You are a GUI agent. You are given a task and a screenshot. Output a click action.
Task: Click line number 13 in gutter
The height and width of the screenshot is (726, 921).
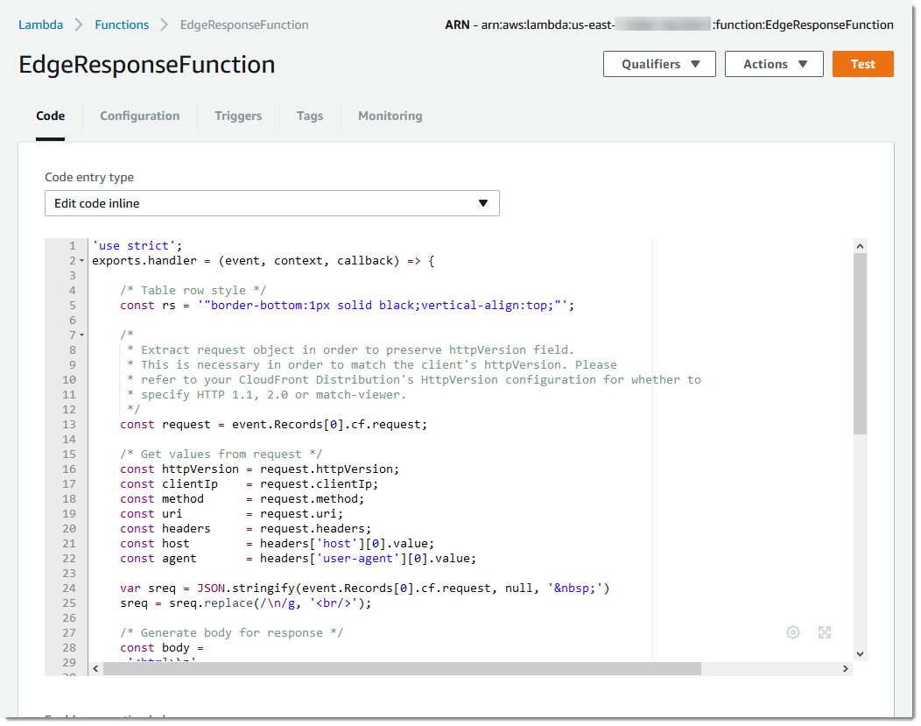point(68,424)
